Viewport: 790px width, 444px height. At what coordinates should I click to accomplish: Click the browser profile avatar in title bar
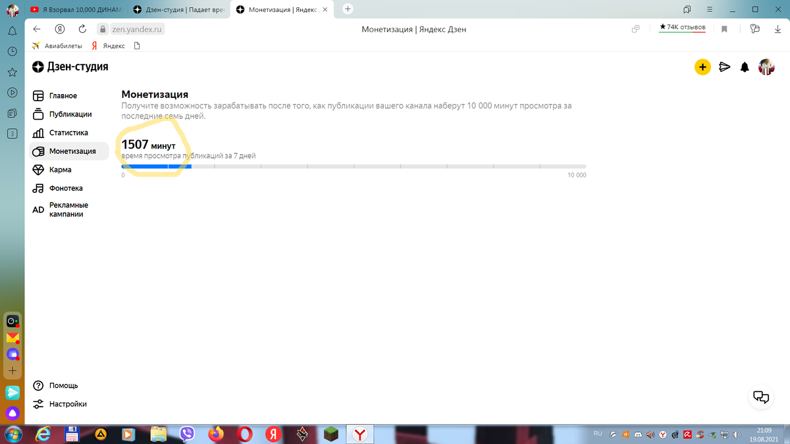(x=13, y=9)
